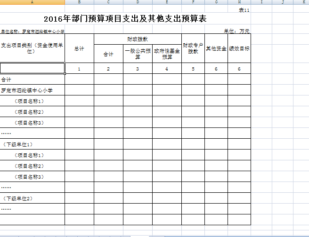Click the 财政拨款 merged header cell
Viewport: 309px width, 237px height.
point(138,39)
